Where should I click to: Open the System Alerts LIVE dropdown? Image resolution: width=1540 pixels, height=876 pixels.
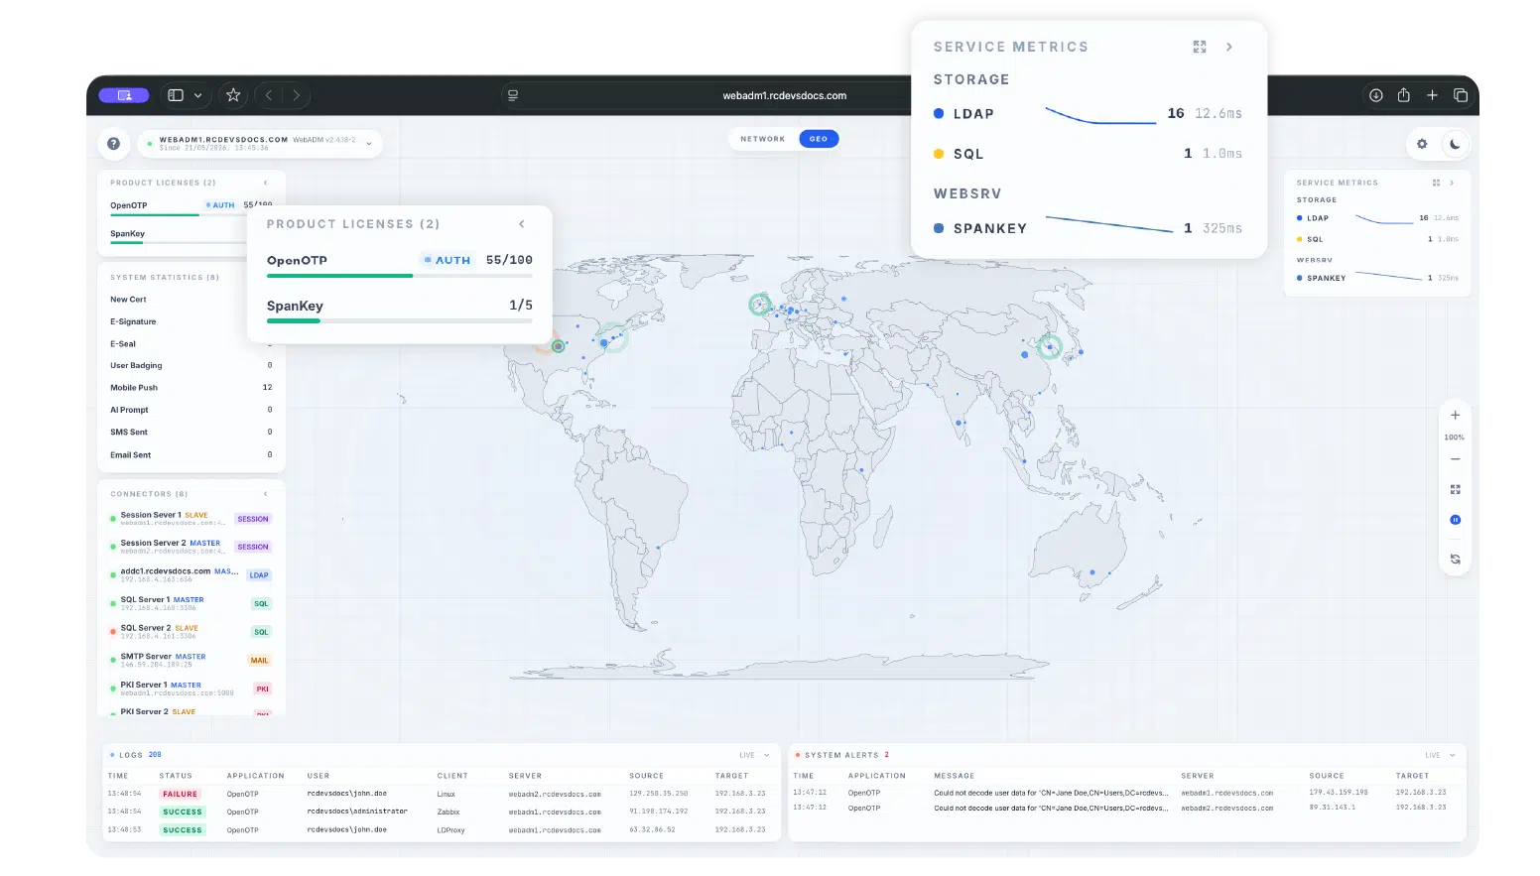1439,755
